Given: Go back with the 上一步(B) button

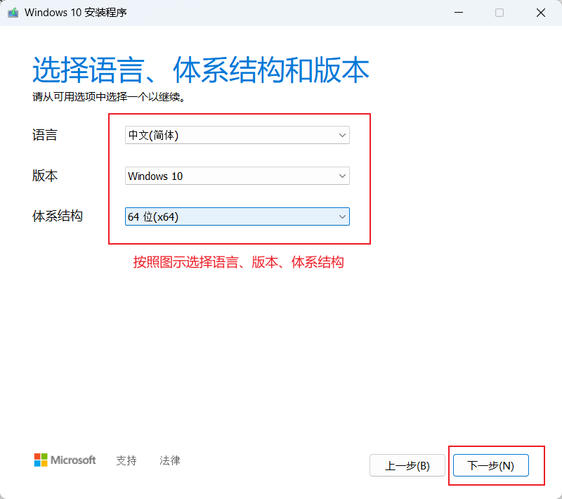Looking at the screenshot, I should click(x=407, y=465).
